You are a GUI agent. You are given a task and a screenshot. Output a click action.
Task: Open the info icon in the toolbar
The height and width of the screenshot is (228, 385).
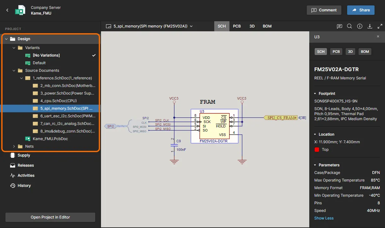[x=360, y=26]
